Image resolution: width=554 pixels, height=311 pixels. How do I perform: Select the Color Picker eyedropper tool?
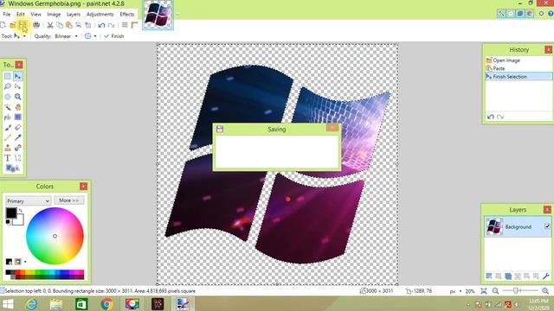(17, 137)
